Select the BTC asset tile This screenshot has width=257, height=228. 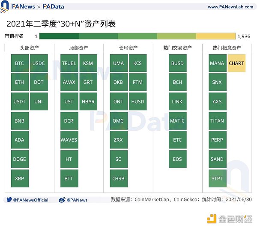pyautogui.click(x=20, y=63)
